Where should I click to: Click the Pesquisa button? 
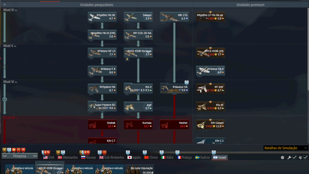(20, 156)
